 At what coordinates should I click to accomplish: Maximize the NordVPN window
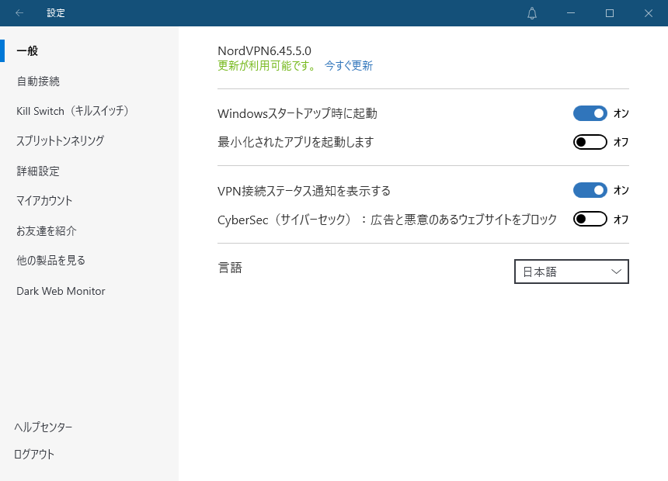coord(610,13)
